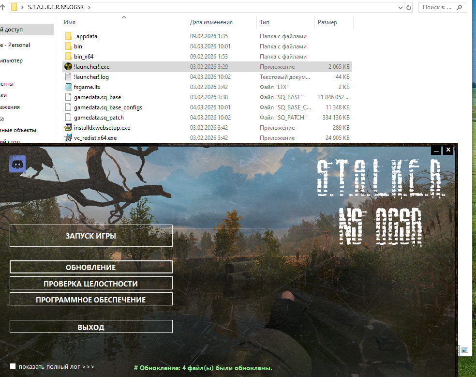Viewport: 476px width, 377px height.
Task: Open the ПРОГРАММНОЕ ОБЕСПЕЧЕНИЕ section
Action: point(91,300)
